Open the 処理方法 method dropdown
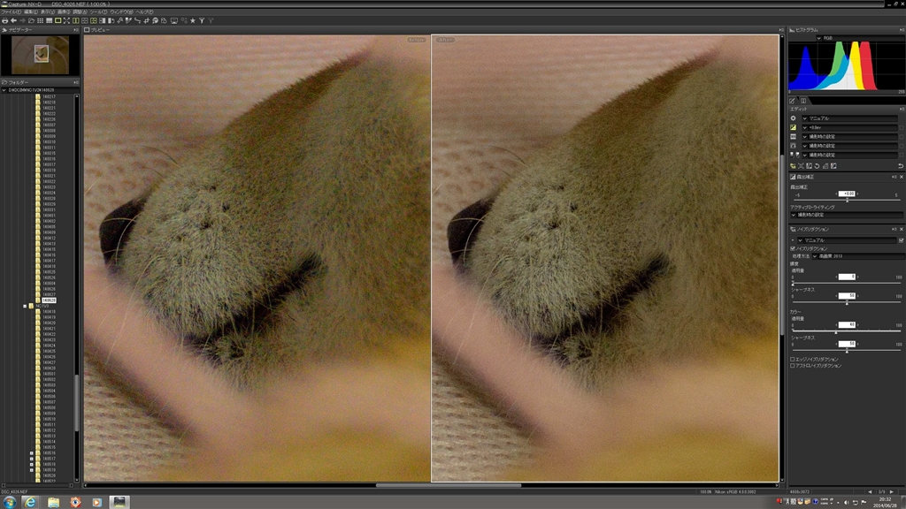The image size is (906, 509). [857, 255]
